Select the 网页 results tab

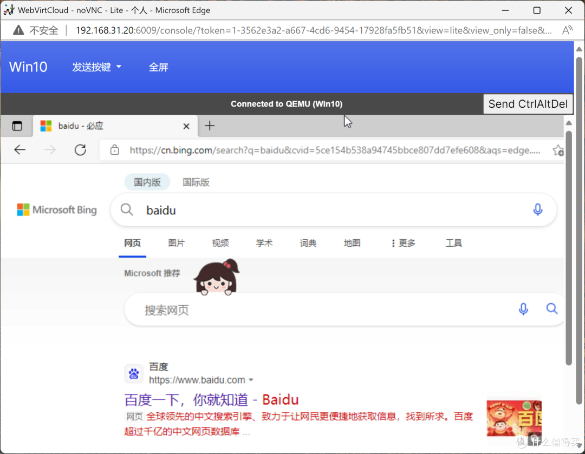pos(133,243)
